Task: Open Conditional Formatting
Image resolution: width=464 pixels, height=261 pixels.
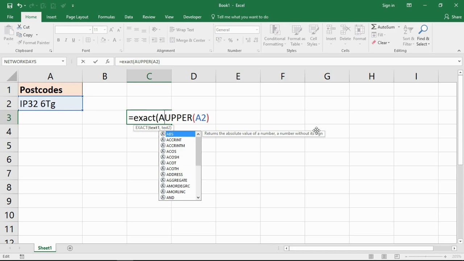Action: 274,35
